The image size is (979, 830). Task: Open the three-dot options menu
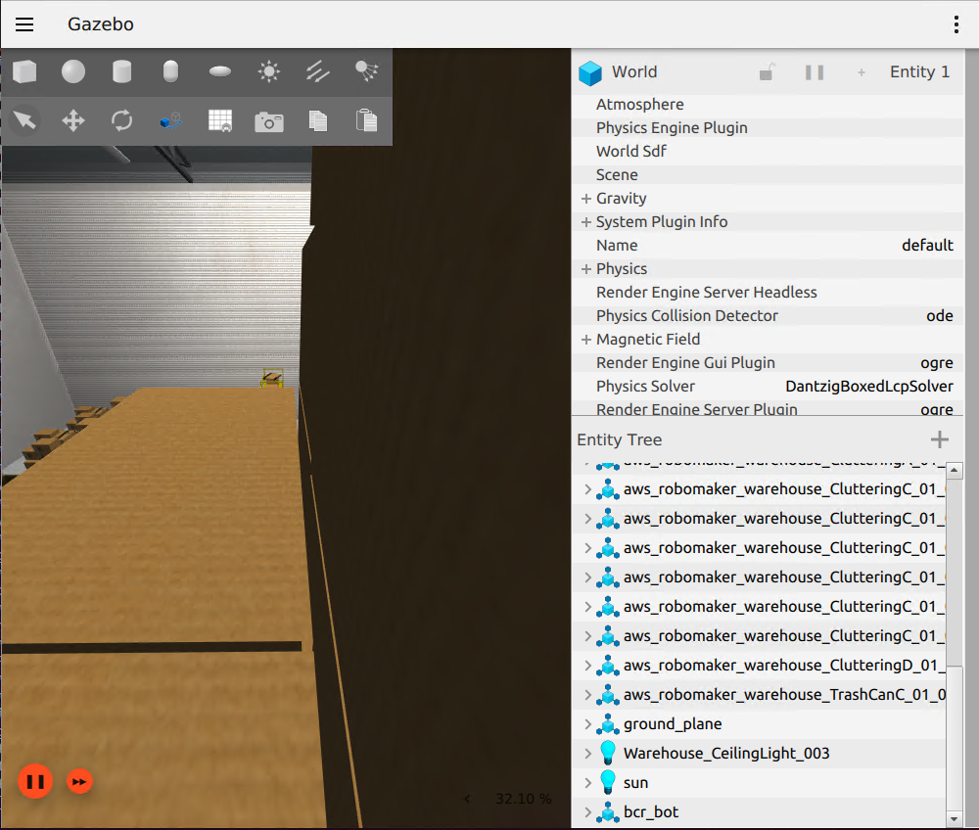coord(956,24)
